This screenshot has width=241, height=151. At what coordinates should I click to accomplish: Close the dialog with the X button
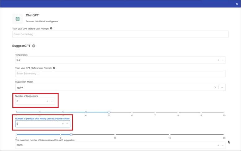[237, 4]
